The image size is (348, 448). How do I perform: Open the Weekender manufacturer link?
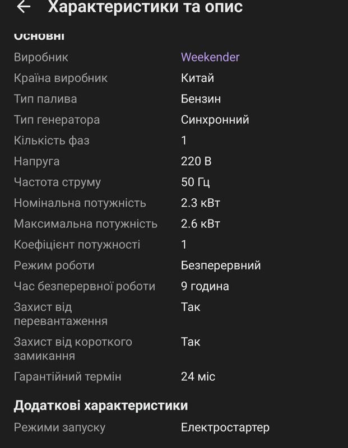(210, 57)
